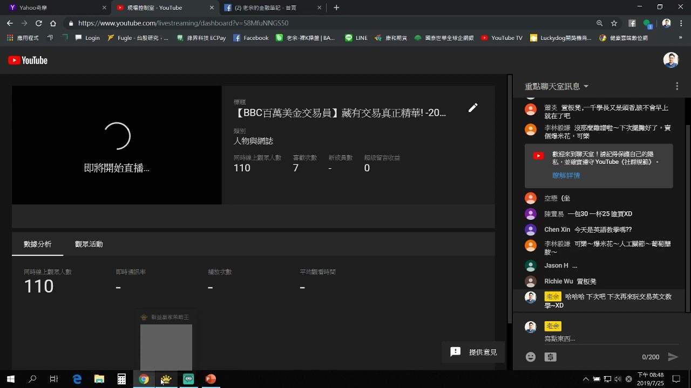691x388 pixels.
Task: Edit stream title with pencil icon
Action: [473, 108]
